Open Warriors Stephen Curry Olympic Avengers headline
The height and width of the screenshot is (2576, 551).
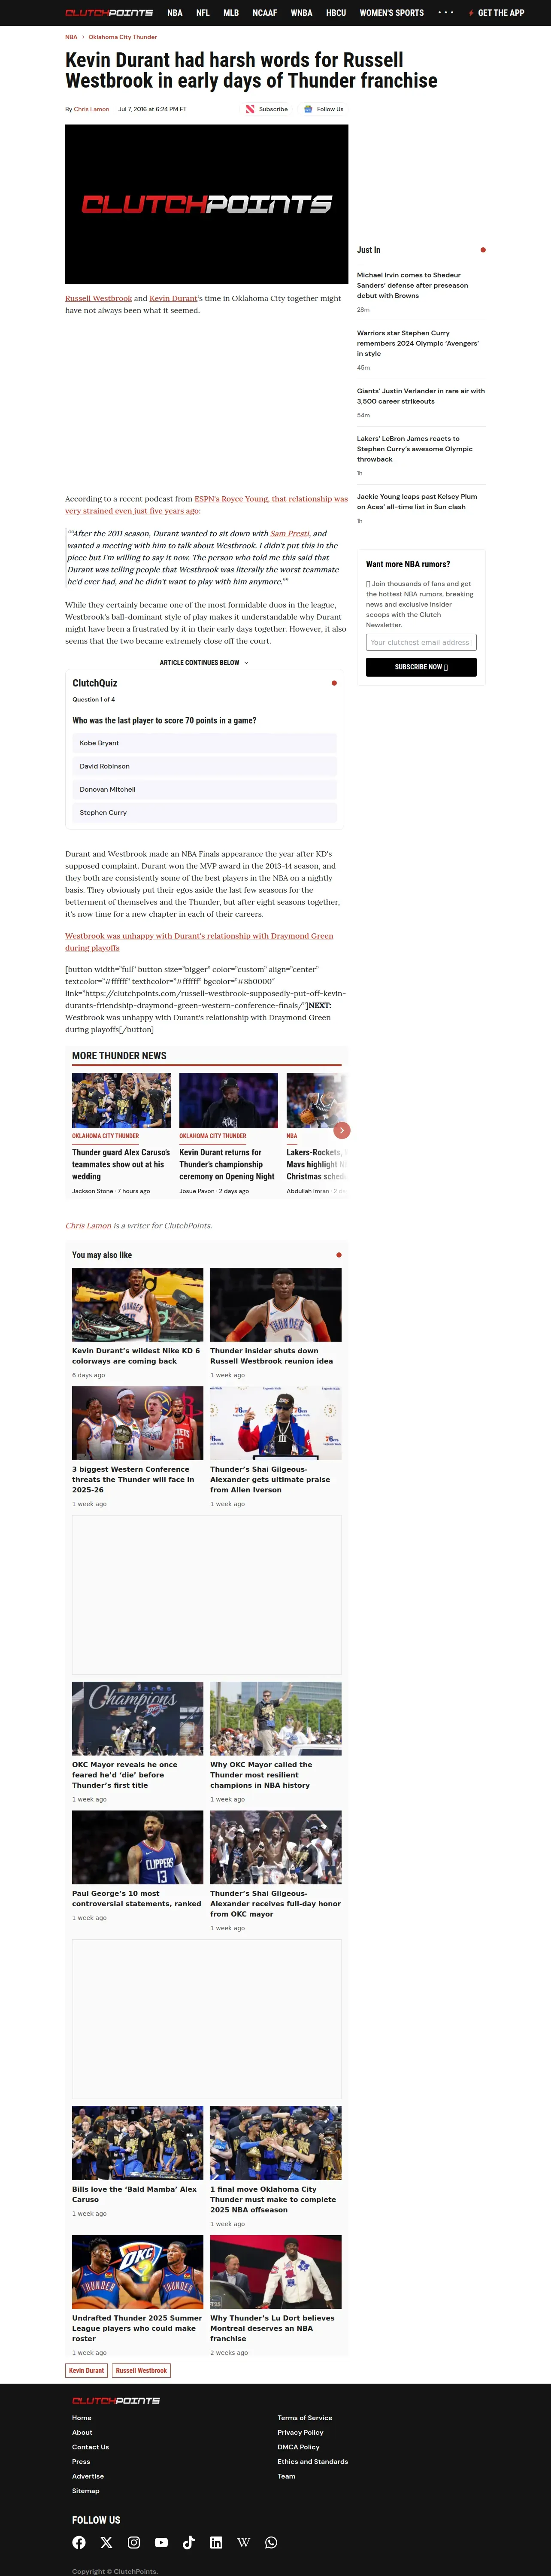click(418, 343)
